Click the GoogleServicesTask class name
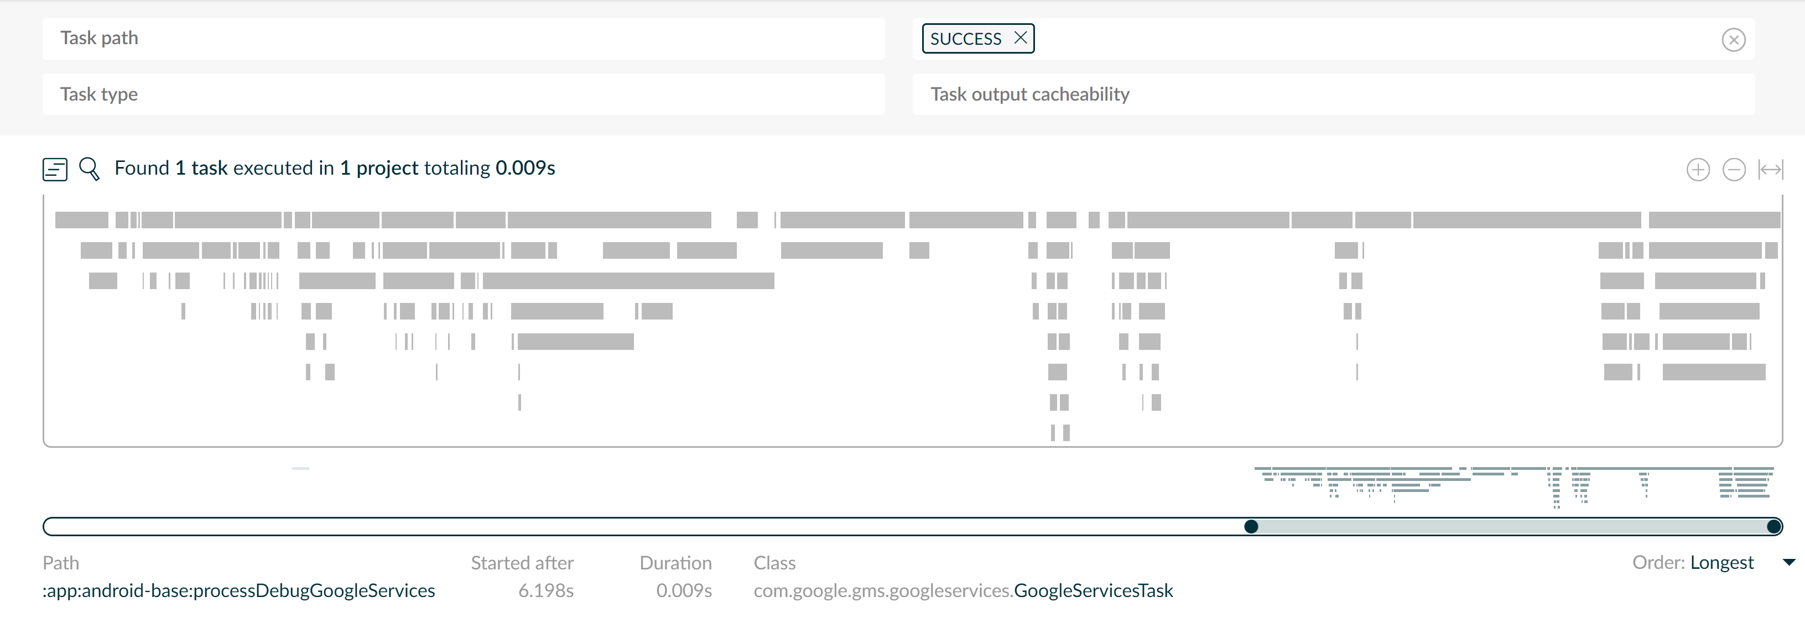1805x628 pixels. point(1093,591)
